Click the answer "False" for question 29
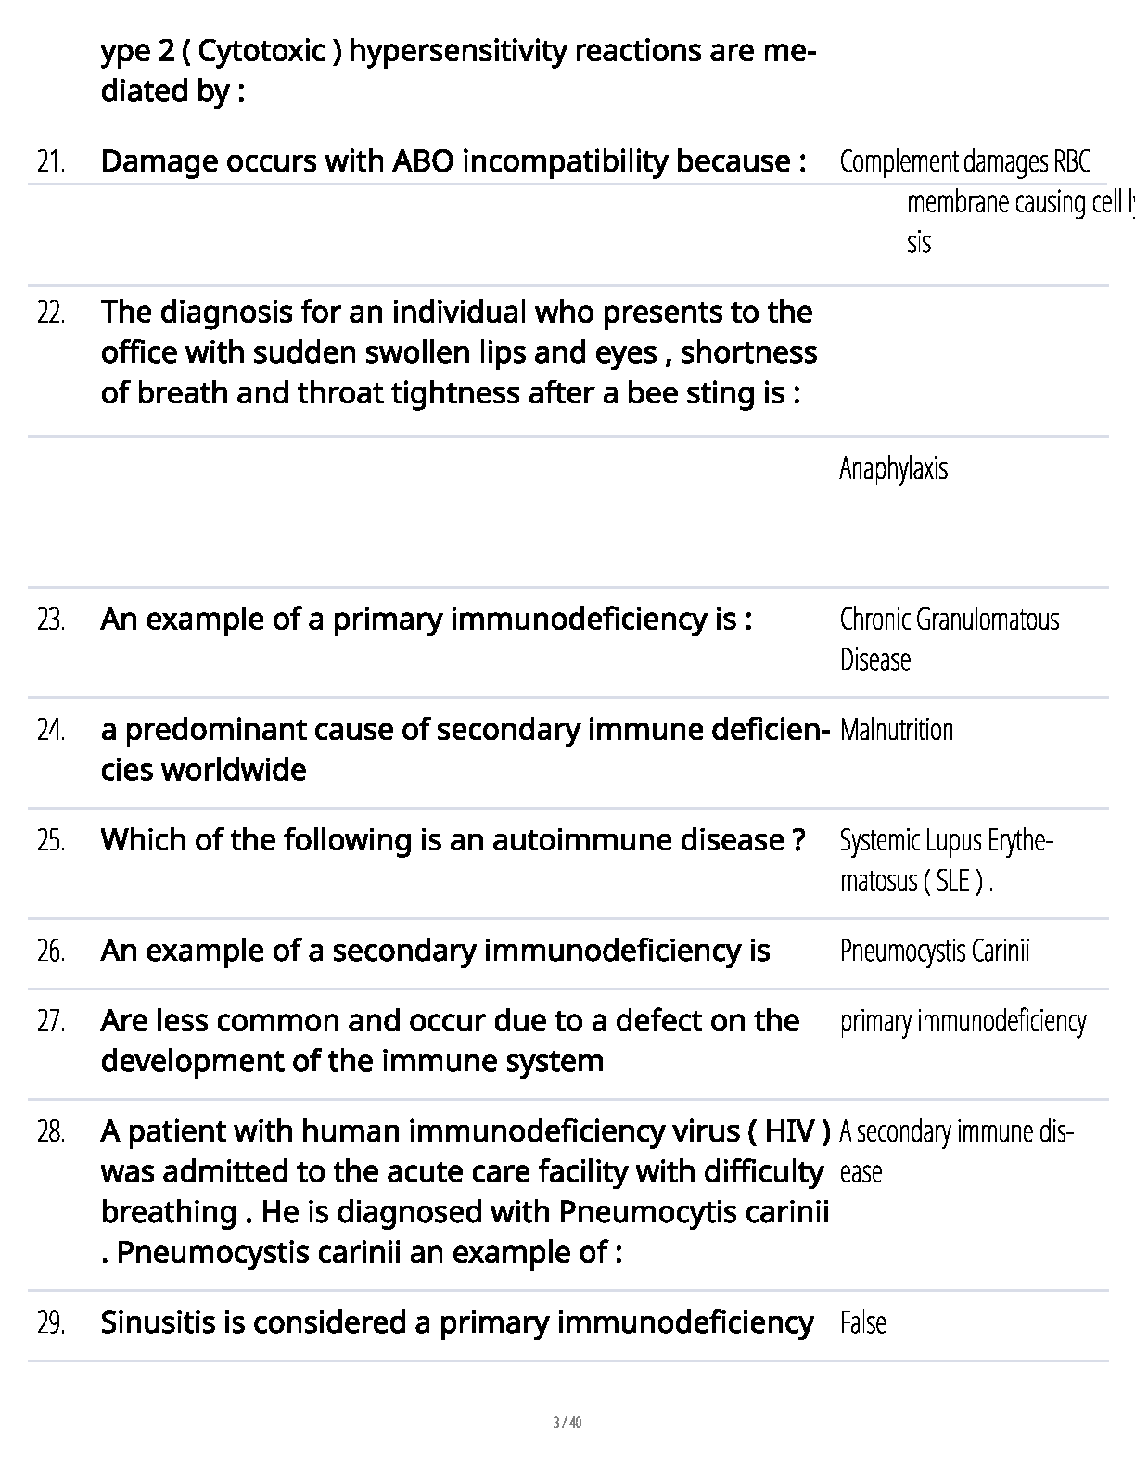Viewport: 1135px width, 1469px height. tap(862, 1322)
